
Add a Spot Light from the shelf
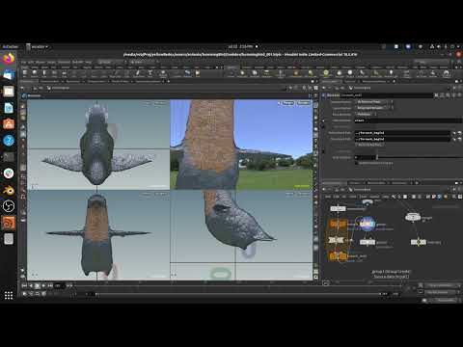(255, 73)
